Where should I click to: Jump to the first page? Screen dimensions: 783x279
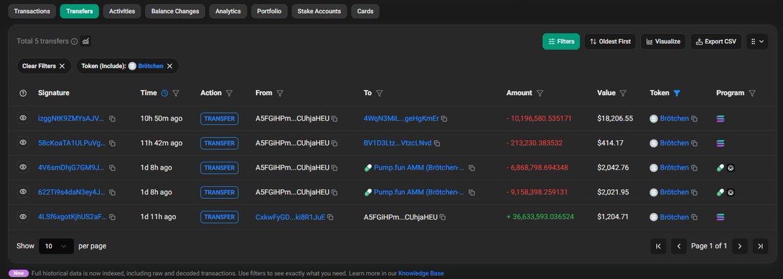pos(658,246)
